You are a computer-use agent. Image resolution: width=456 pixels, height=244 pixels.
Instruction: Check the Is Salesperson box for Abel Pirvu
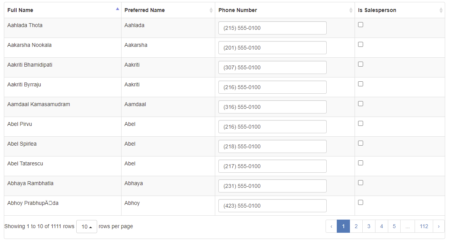point(360,123)
